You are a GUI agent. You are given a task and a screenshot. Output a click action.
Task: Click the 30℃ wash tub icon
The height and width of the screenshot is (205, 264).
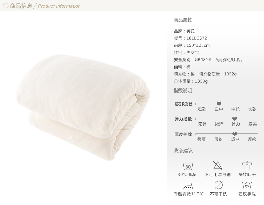[x=188, y=166]
